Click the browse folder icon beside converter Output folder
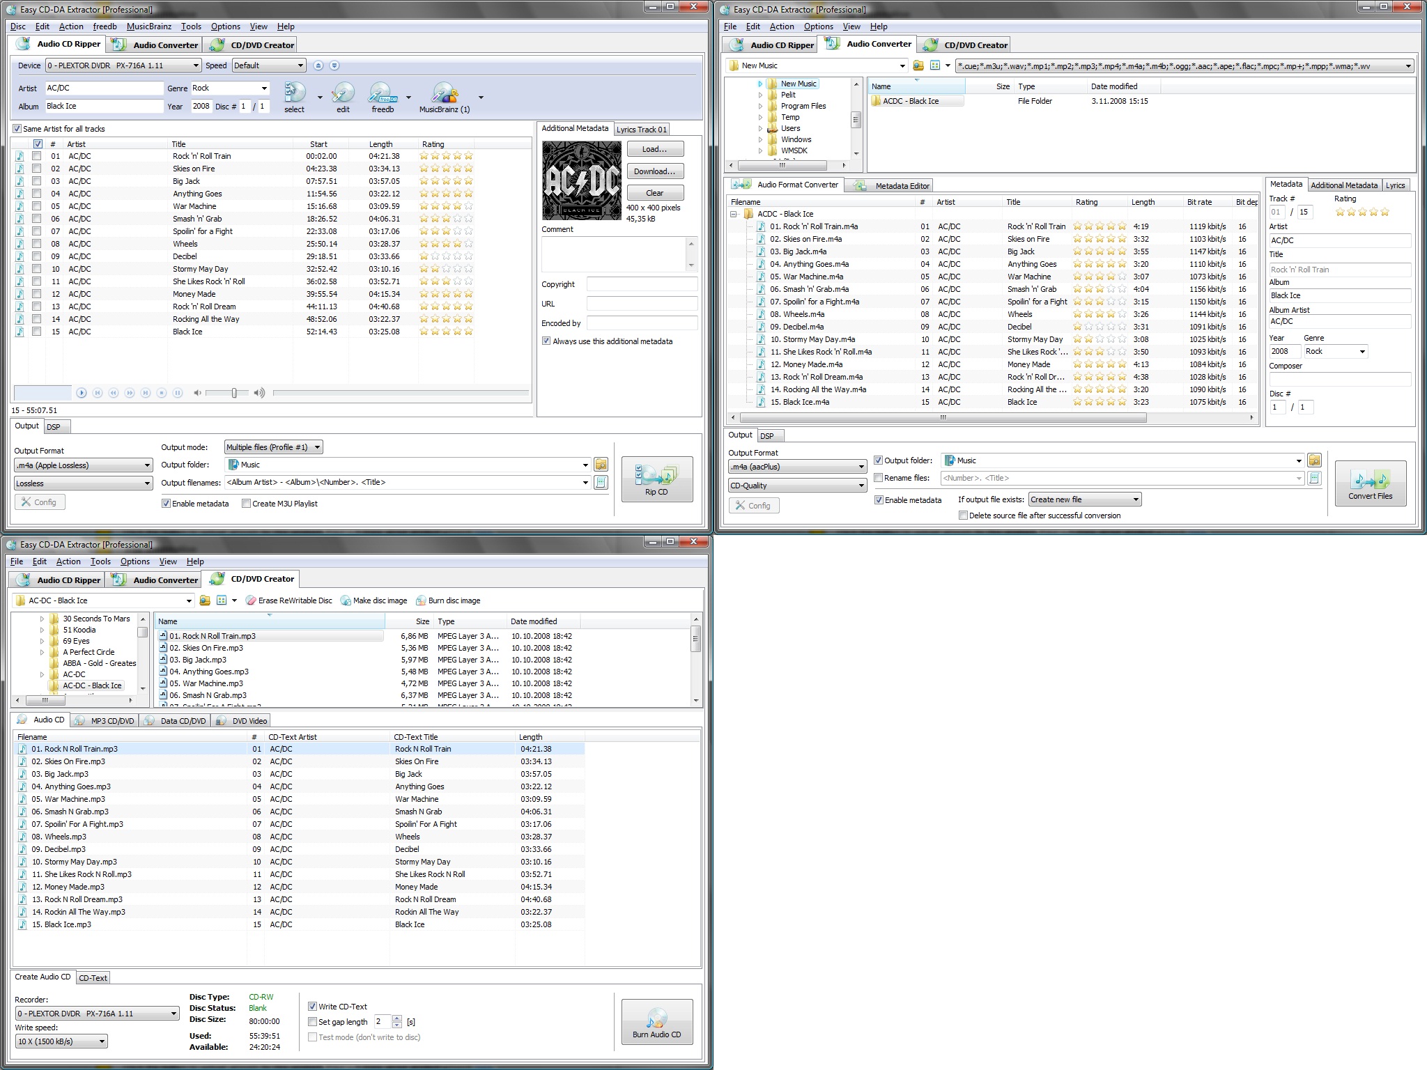1427x1070 pixels. [1314, 460]
